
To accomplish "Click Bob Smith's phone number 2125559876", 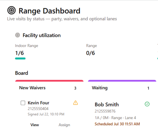I will (x=105, y=111).
